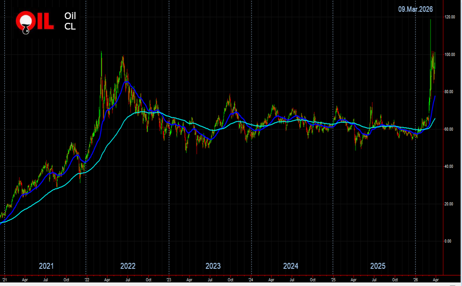This screenshot has width=462, height=286.
Task: Click the peak of the 2026 price spike
Action: (x=431, y=20)
